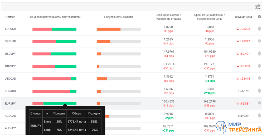Viewport: 262px width, 137px height.
Task: Toggle the USDCAD alert bell
Action: (259, 79)
